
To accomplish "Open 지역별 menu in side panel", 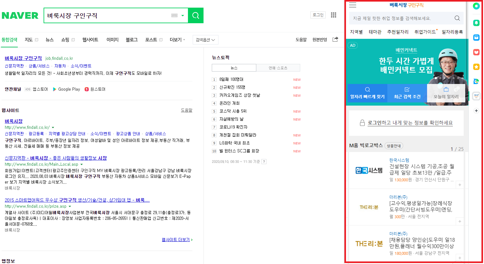I will point(356,32).
